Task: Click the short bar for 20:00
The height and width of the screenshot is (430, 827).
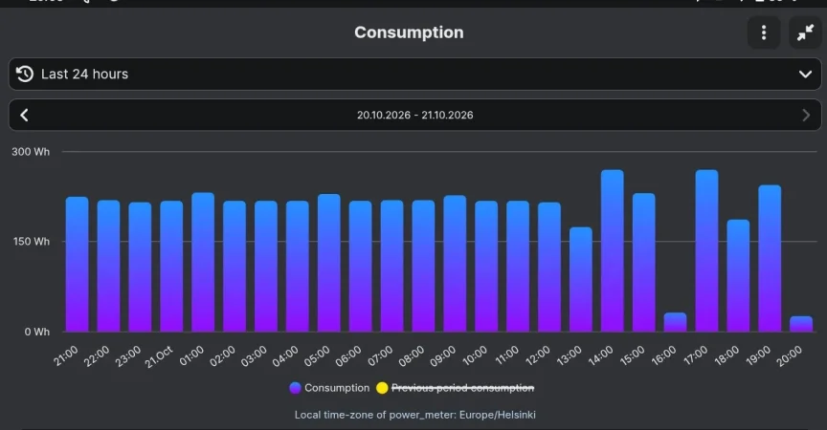Action: (x=801, y=324)
